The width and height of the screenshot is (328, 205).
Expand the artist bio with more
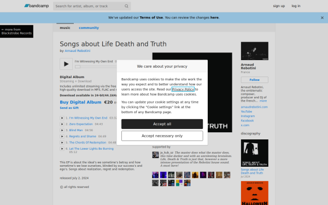[x=263, y=101]
